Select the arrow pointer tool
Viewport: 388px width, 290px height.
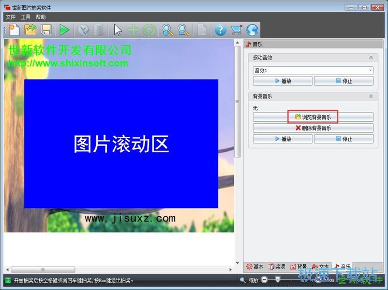[118, 30]
